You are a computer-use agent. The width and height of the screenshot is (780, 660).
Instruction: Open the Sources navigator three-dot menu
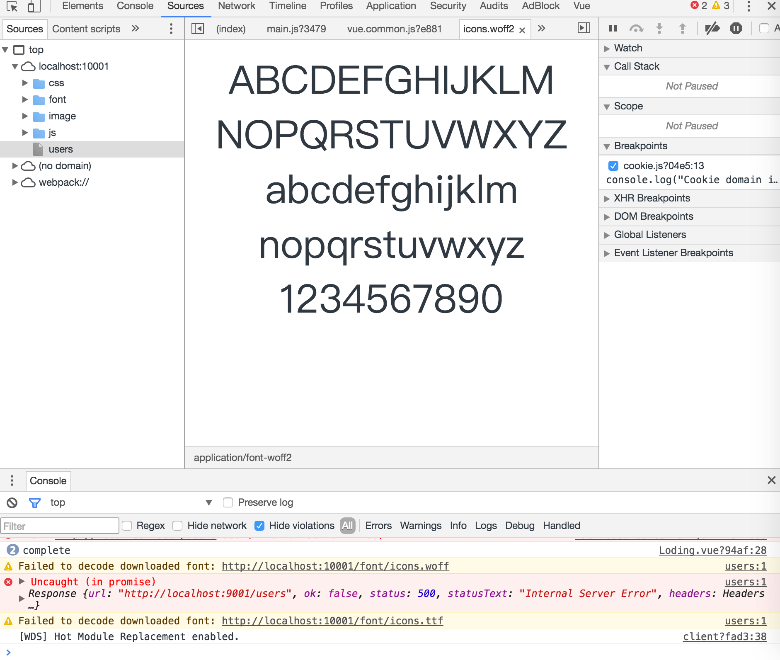(x=171, y=29)
